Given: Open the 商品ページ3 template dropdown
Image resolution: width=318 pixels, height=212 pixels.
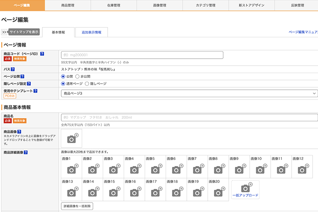Looking at the screenshot, I should [x=189, y=93].
